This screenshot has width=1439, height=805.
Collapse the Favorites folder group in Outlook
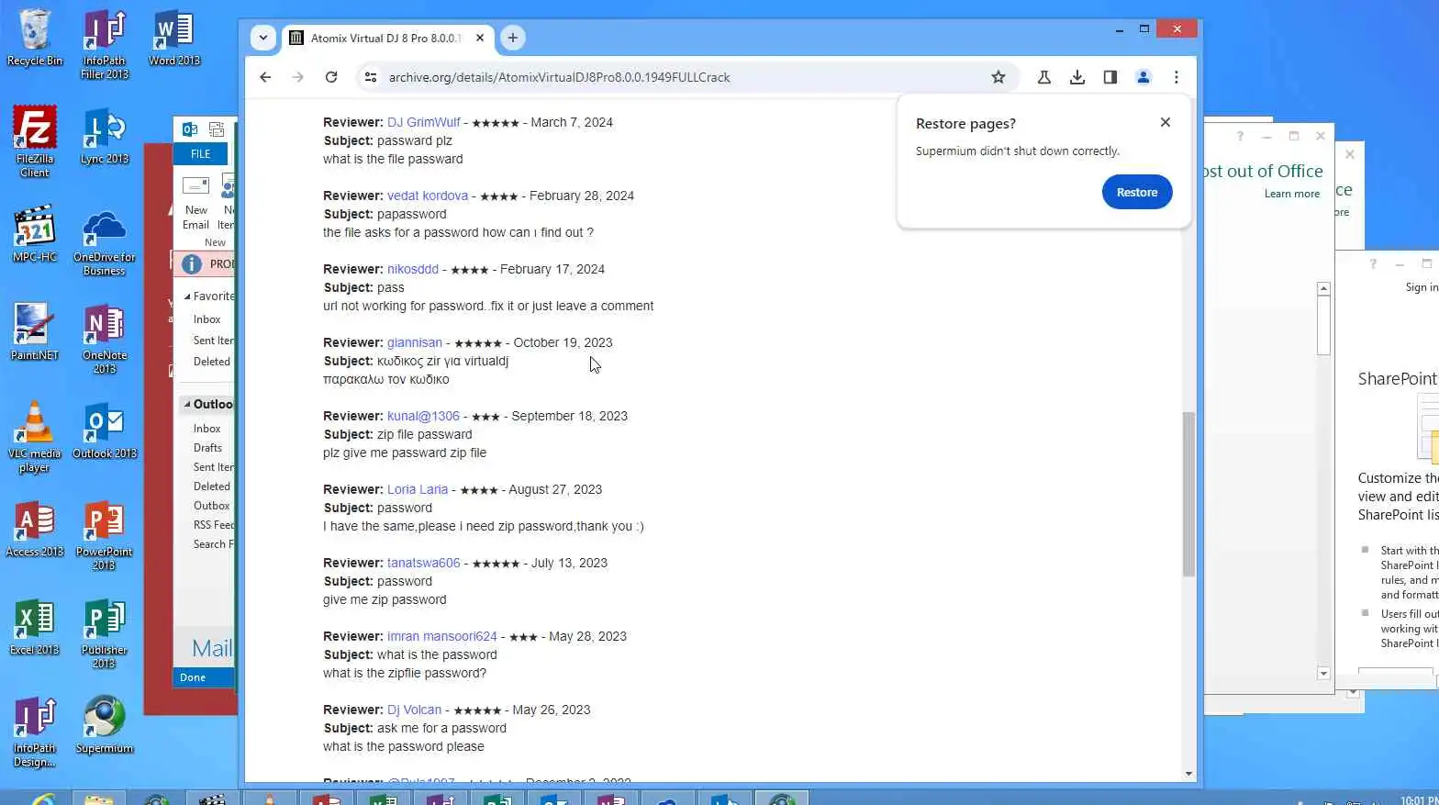coord(187,296)
